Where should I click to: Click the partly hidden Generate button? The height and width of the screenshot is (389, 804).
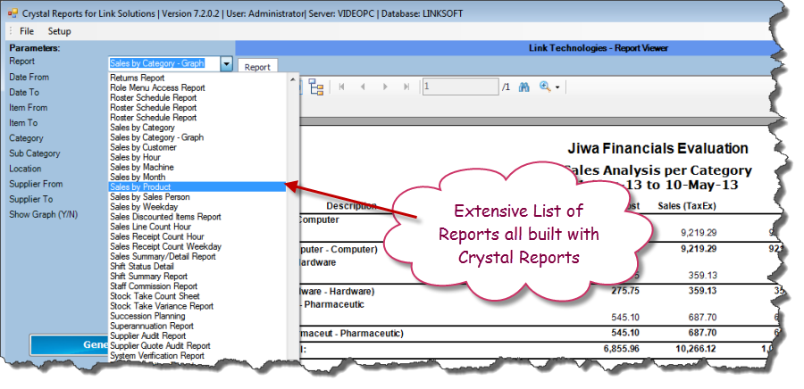(69, 344)
